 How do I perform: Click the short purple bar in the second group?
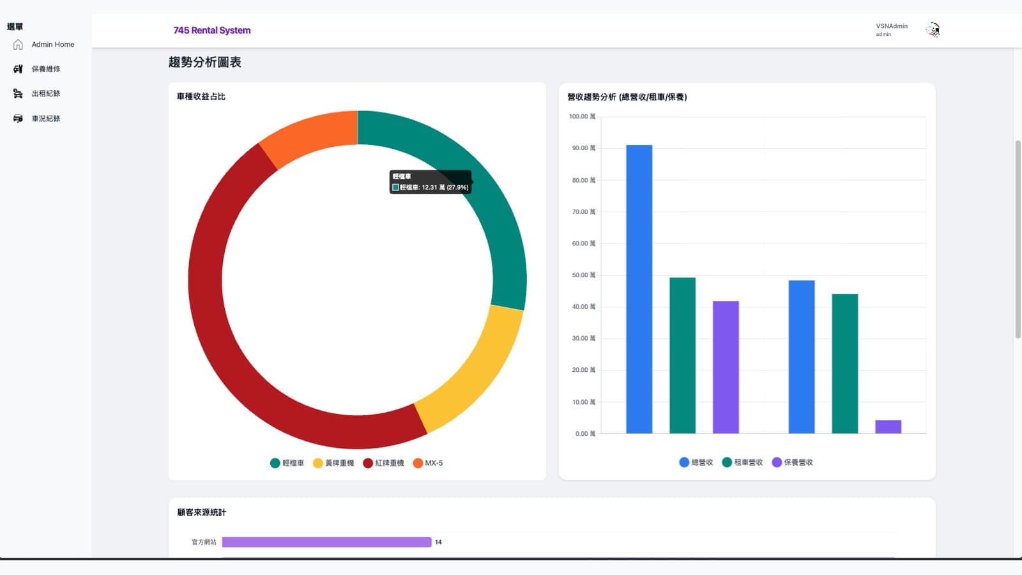[x=888, y=427]
